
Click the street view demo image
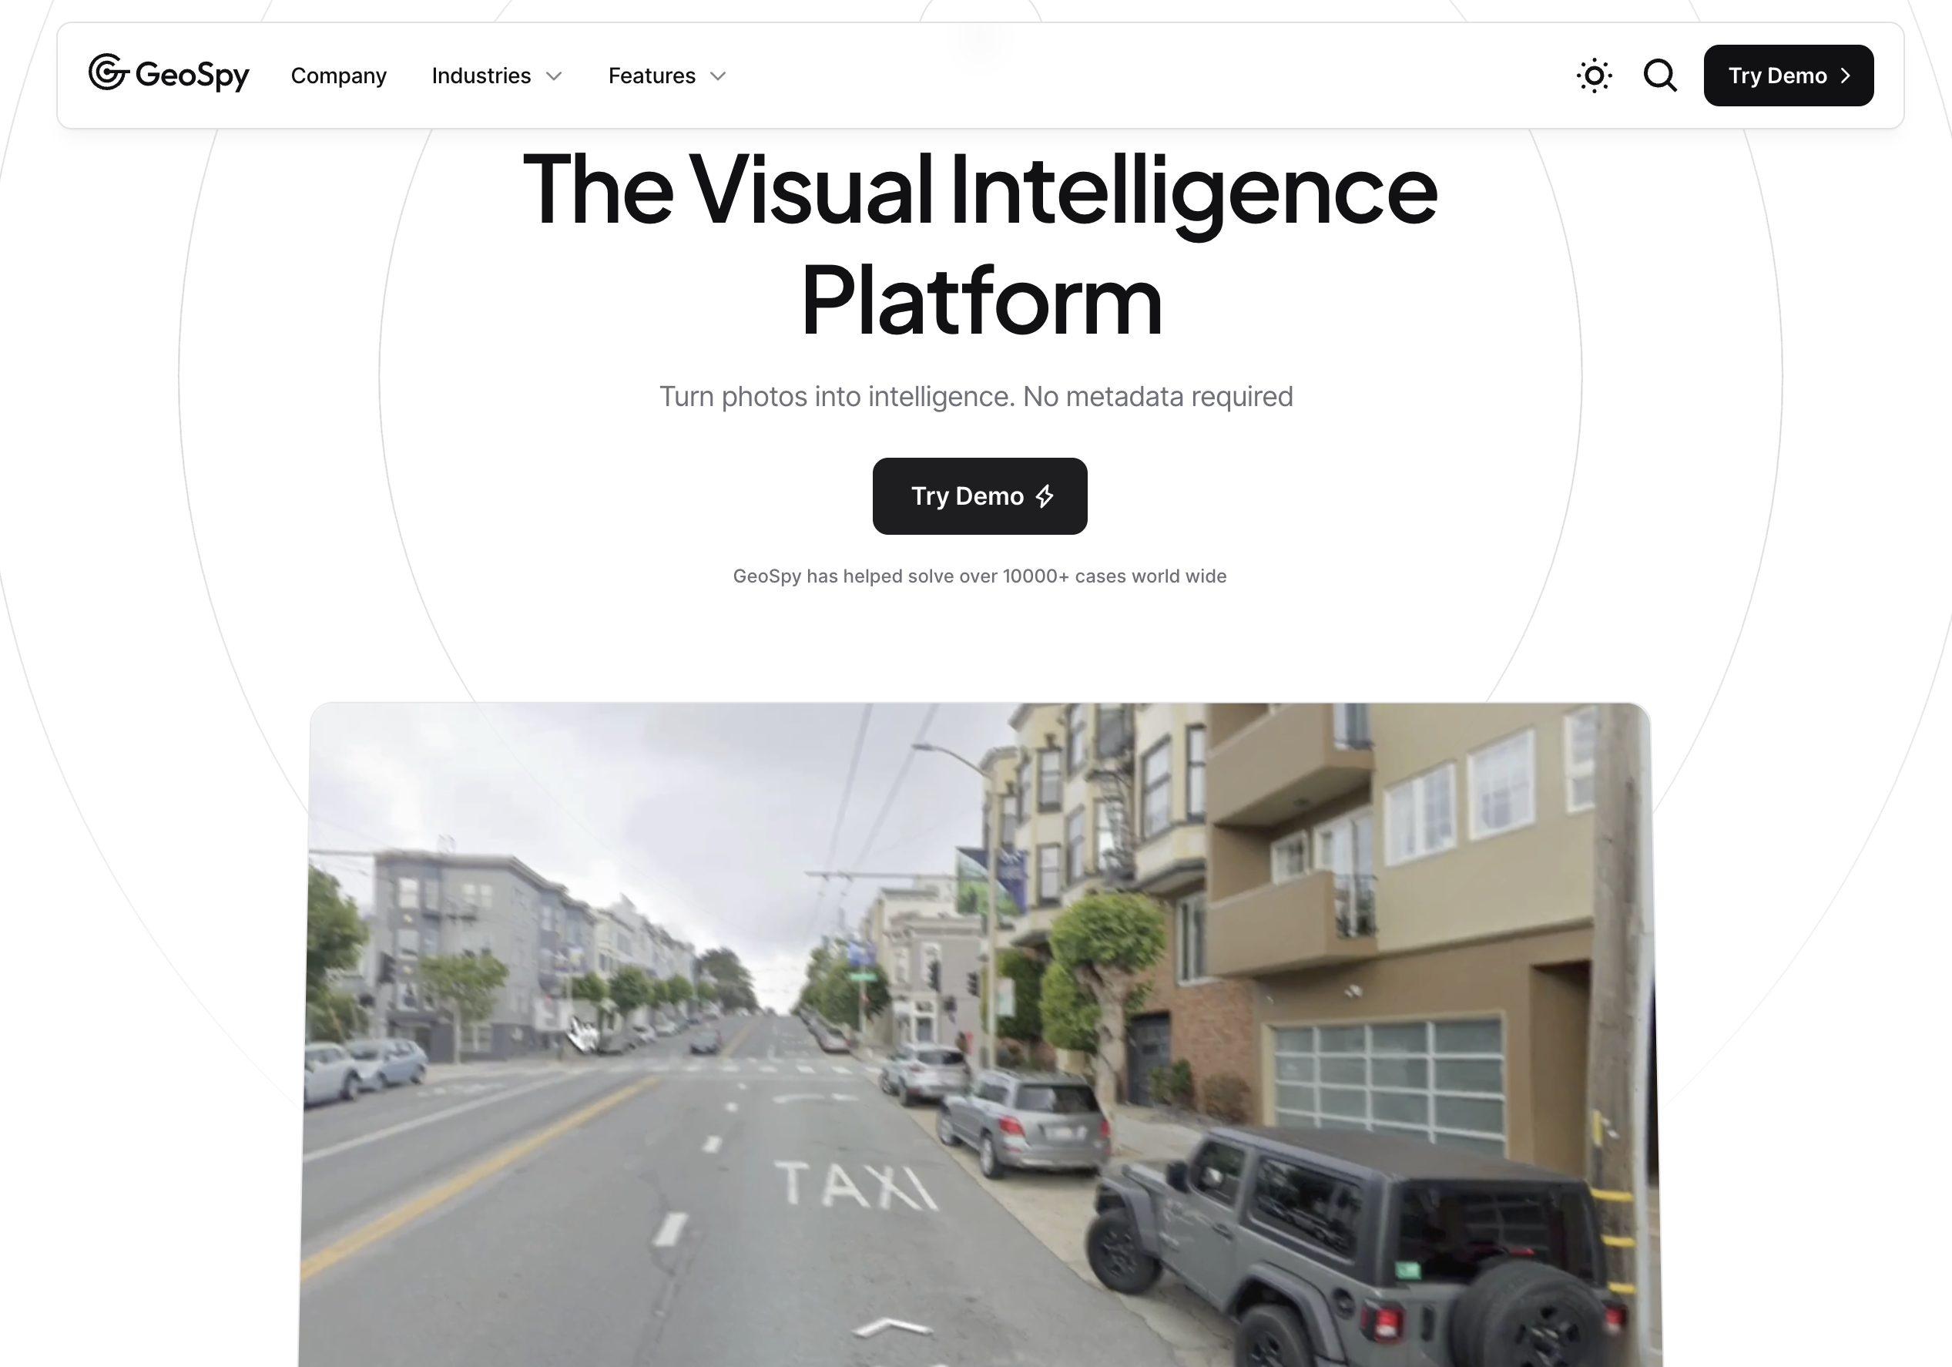tap(979, 1034)
